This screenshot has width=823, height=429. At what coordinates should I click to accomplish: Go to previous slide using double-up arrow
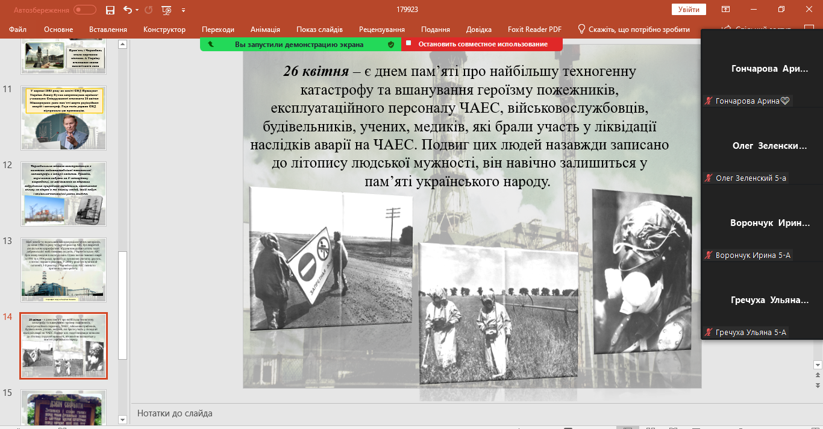[818, 375]
